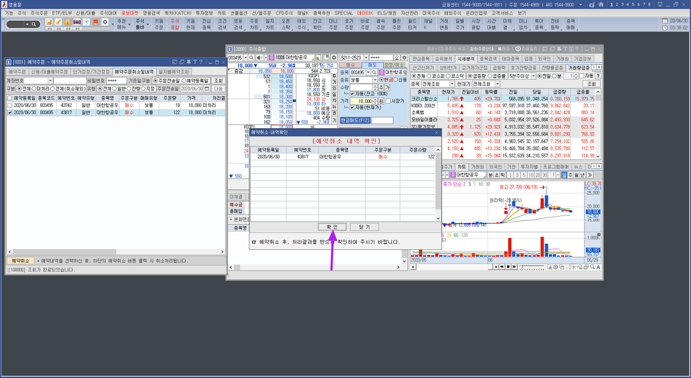
Task: Click the pencil icon beside the account password field
Action: point(397,58)
